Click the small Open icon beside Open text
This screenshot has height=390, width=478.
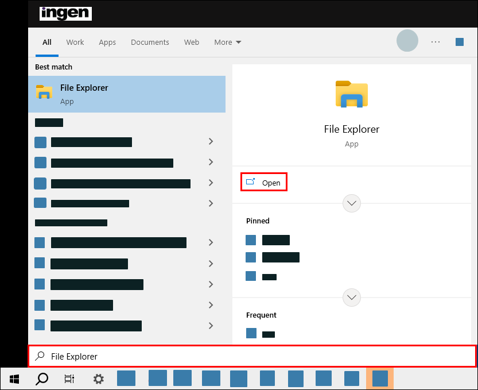pyautogui.click(x=250, y=182)
